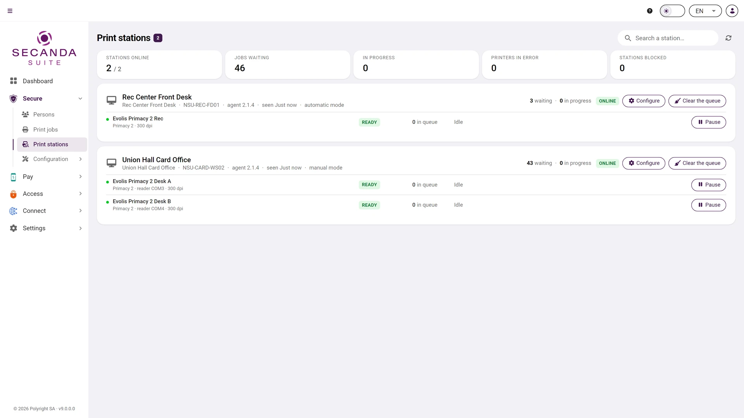Collapse the Secure section chevron
Screen dimensions: 744x418
coord(80,98)
